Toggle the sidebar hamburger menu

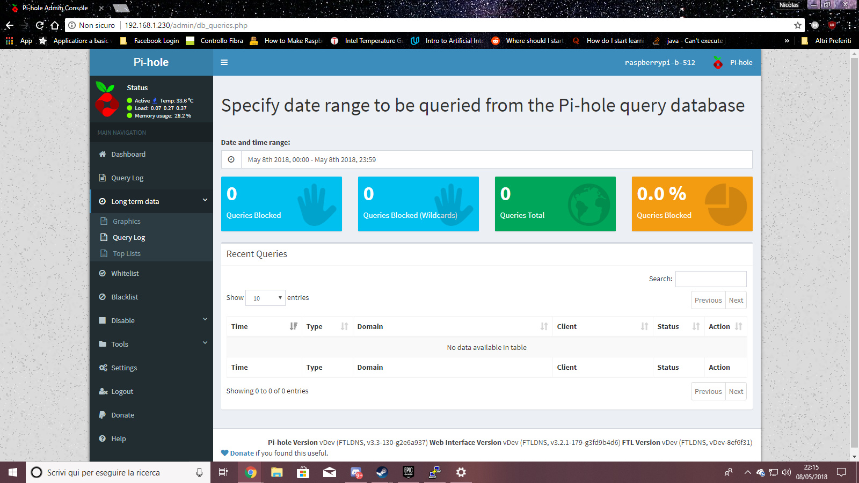click(x=224, y=62)
